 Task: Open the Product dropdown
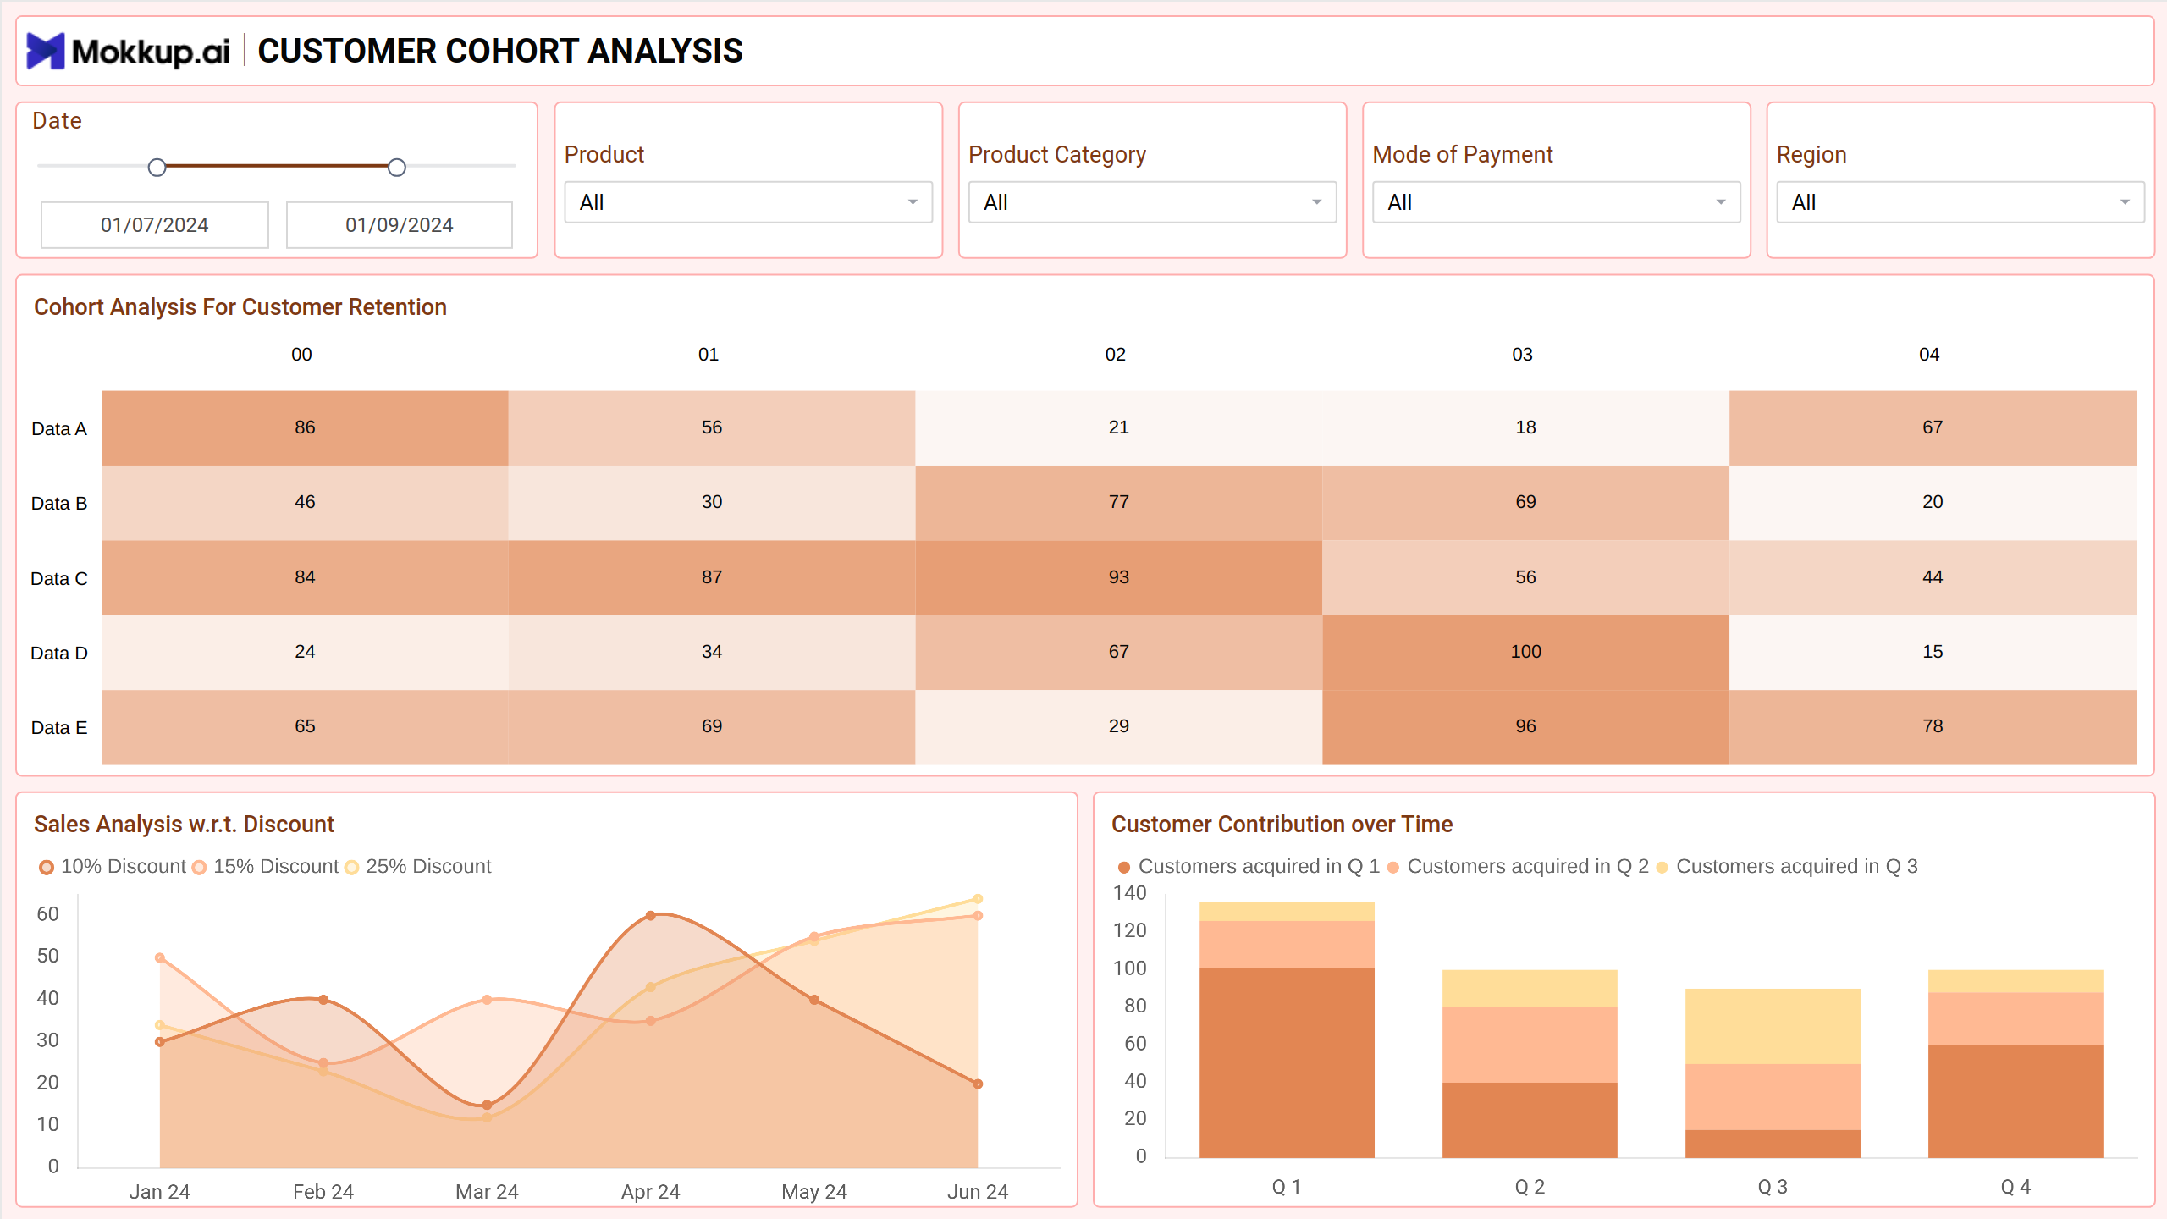click(x=748, y=202)
